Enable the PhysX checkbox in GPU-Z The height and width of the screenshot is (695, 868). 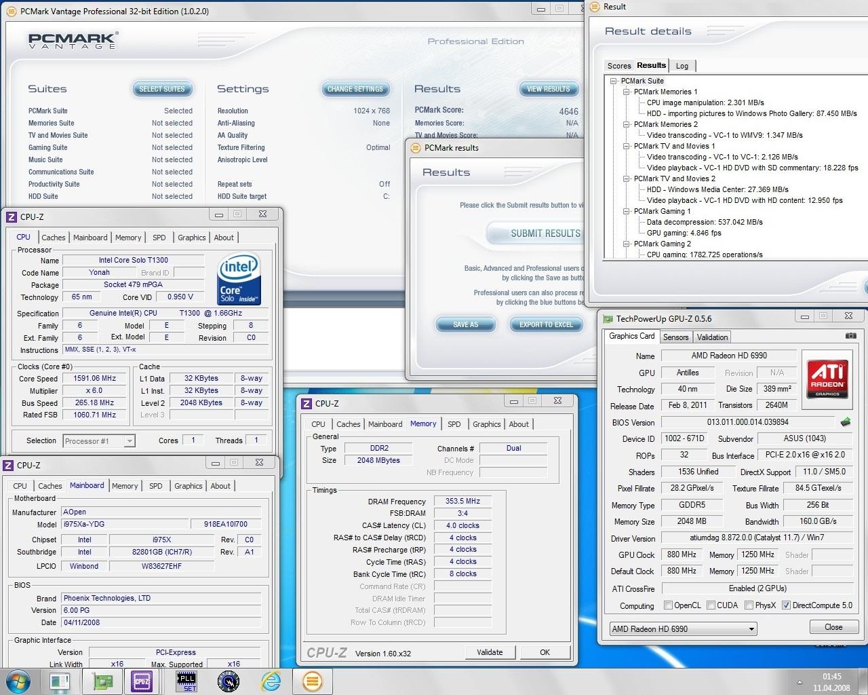click(x=749, y=605)
